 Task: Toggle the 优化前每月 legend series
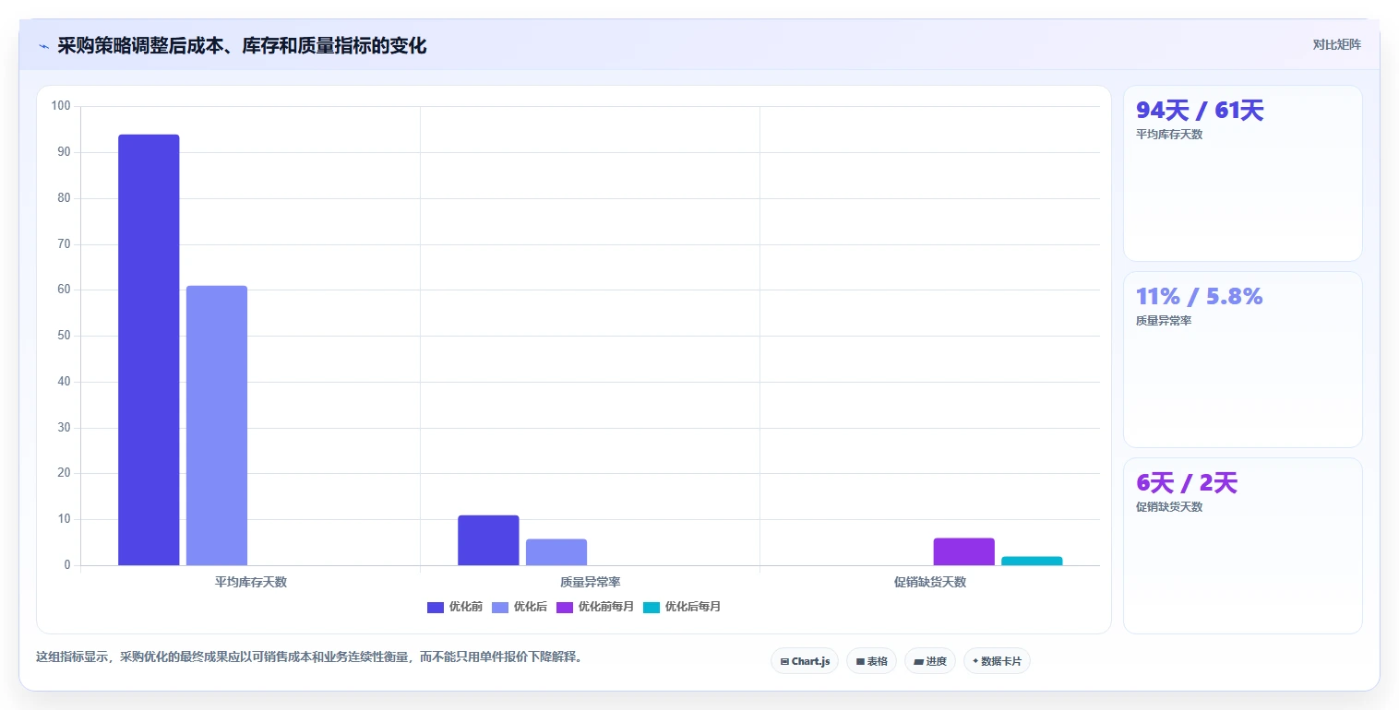[x=595, y=607]
